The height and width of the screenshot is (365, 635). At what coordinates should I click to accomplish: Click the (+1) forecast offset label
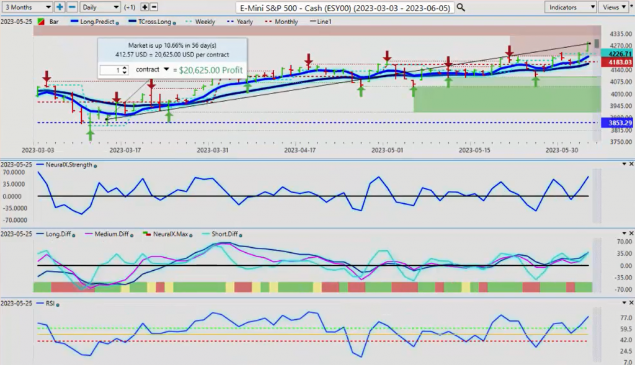point(130,7)
